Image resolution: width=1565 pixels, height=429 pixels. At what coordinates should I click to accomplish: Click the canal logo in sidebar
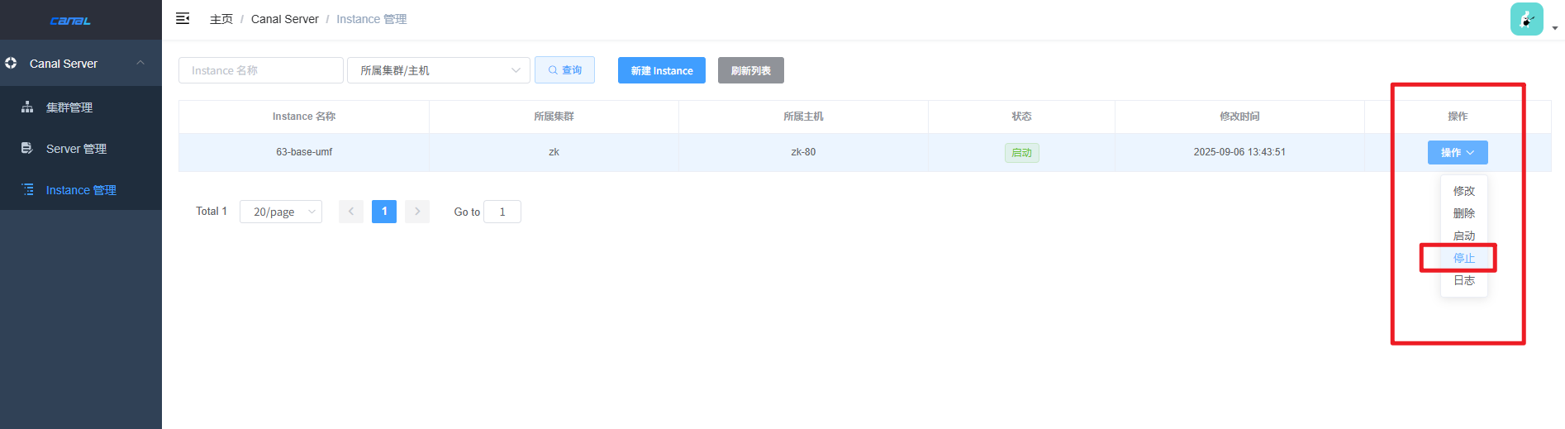[70, 21]
